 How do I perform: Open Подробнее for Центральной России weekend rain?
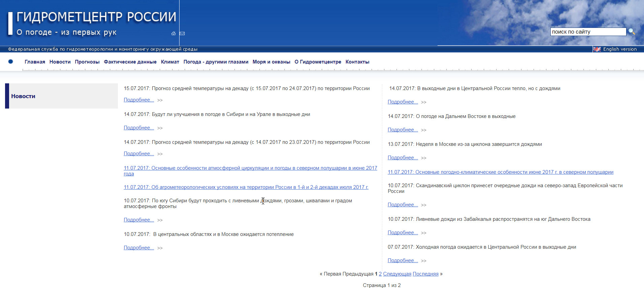403,102
